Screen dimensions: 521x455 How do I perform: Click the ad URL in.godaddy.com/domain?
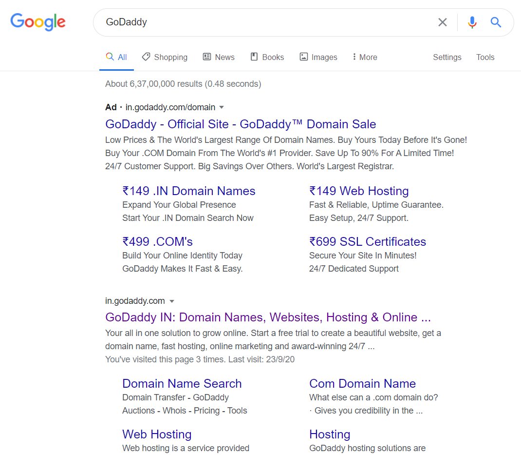170,107
